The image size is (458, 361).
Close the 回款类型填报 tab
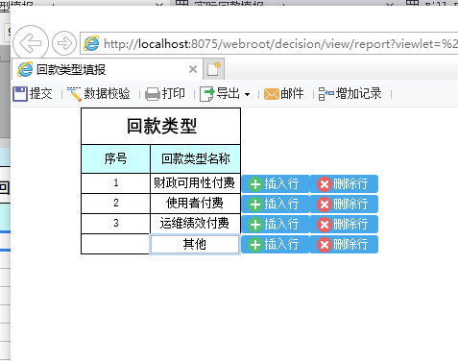click(x=193, y=69)
